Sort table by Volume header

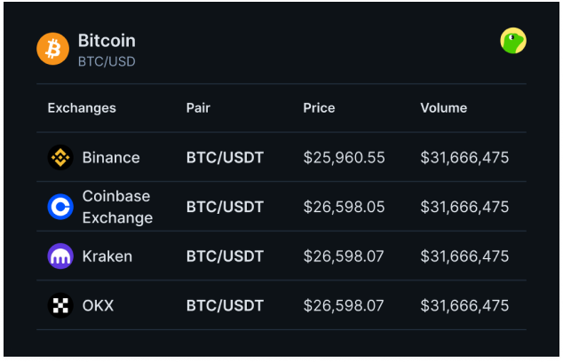pyautogui.click(x=443, y=108)
